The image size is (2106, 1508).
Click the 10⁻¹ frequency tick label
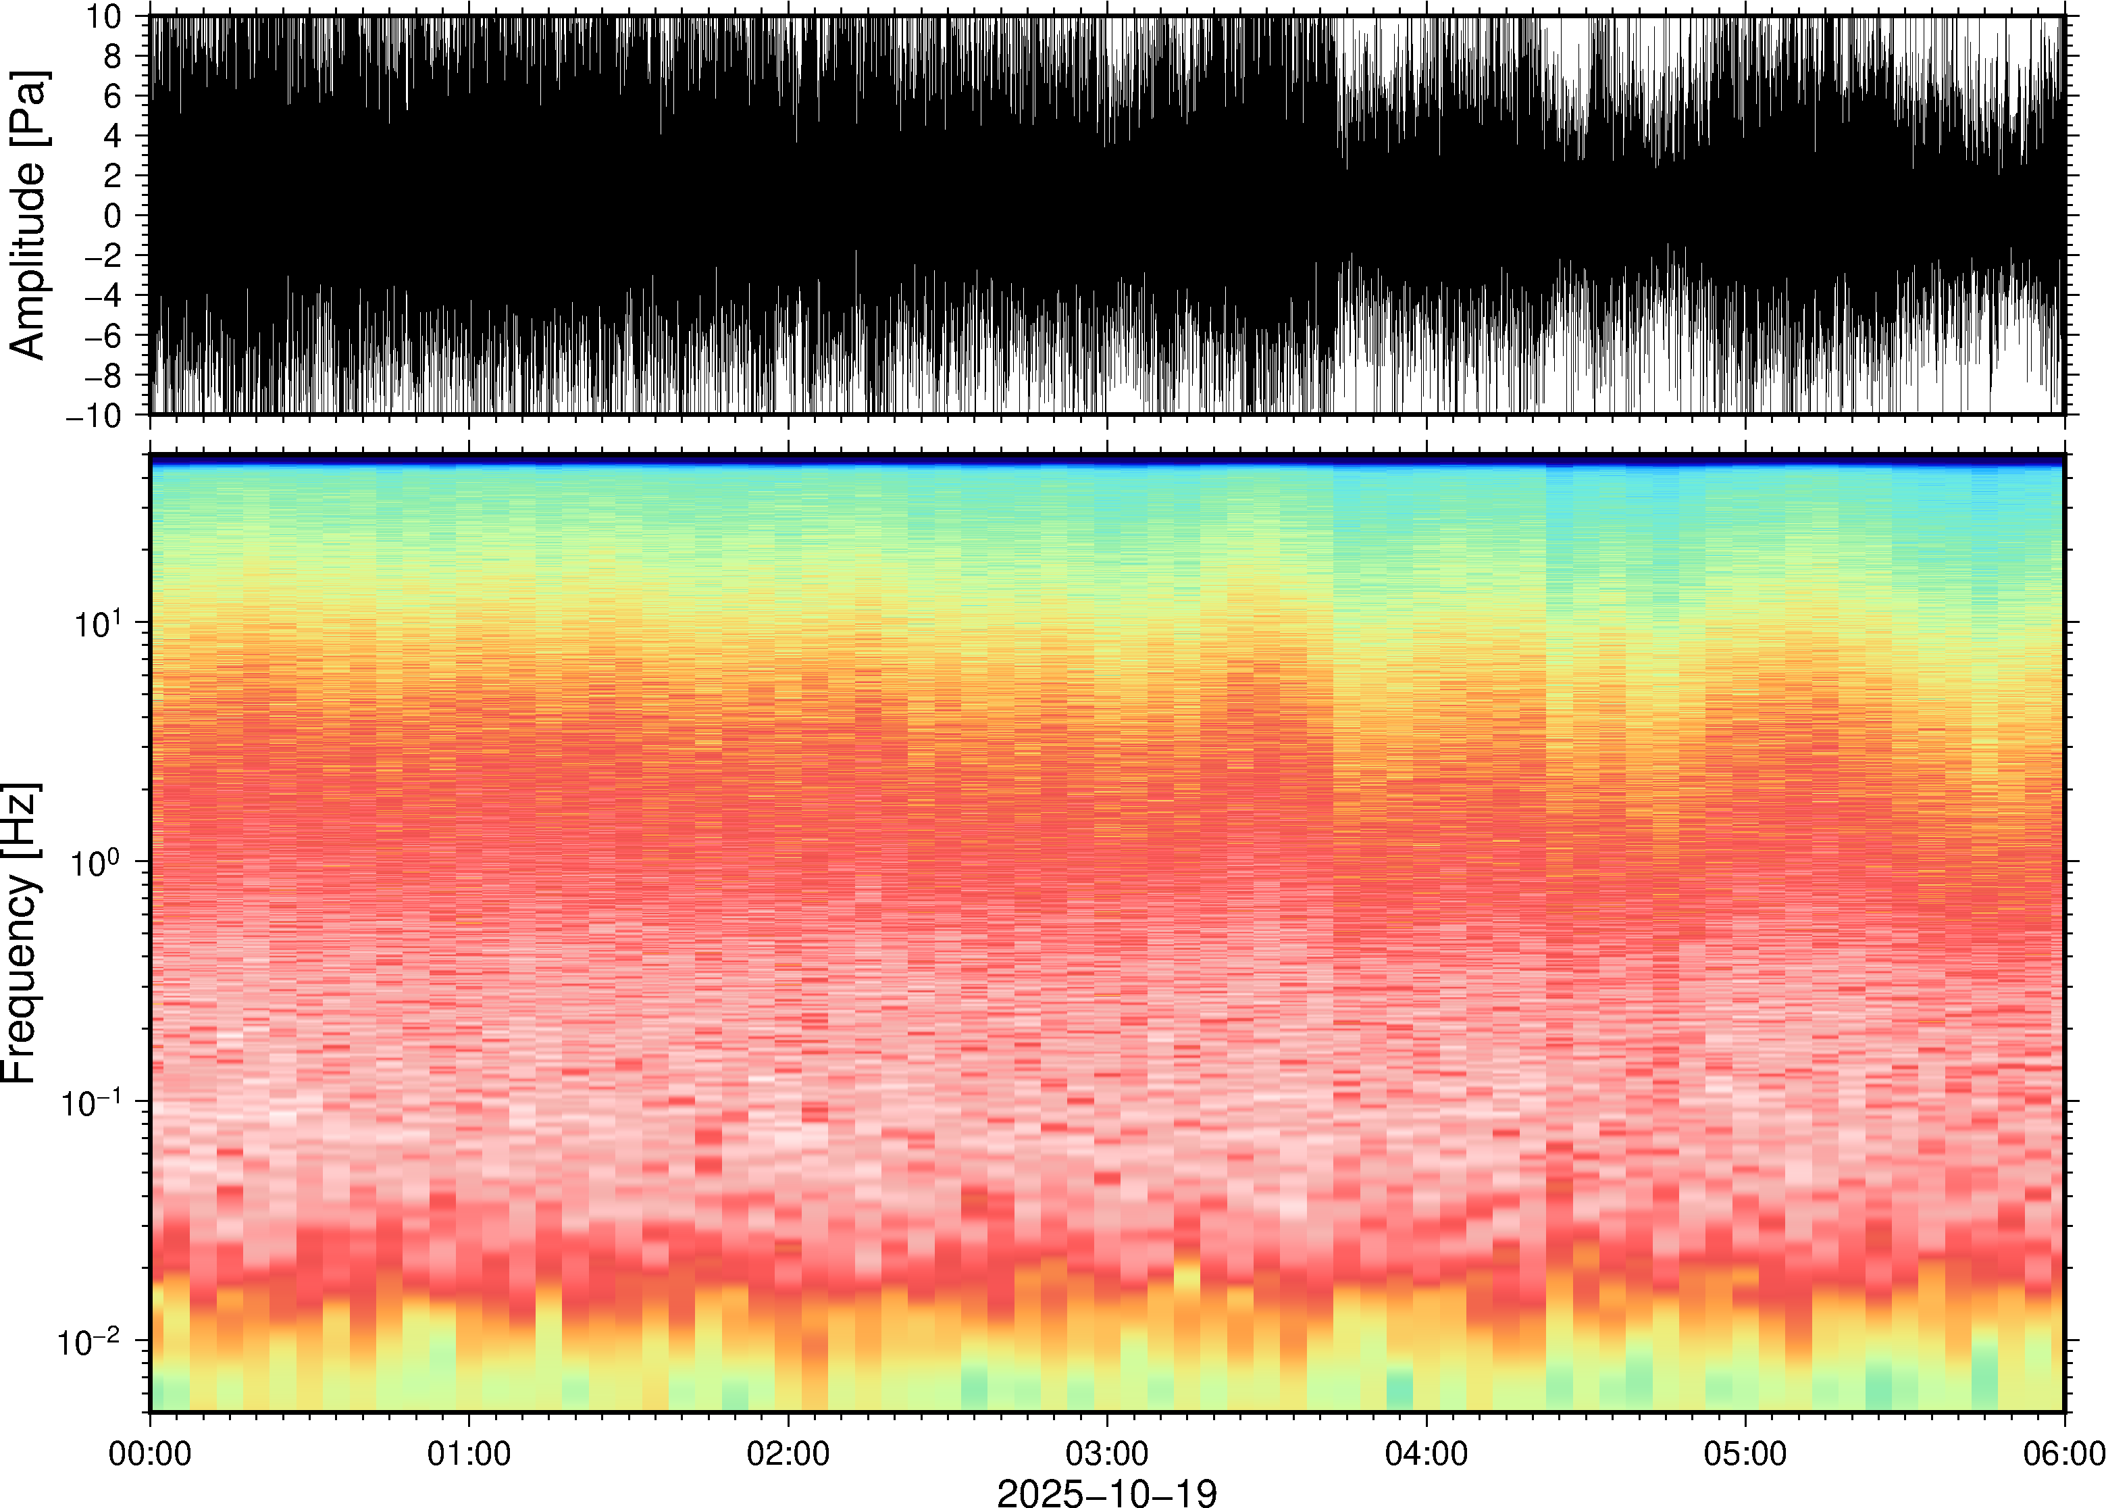[90, 1102]
